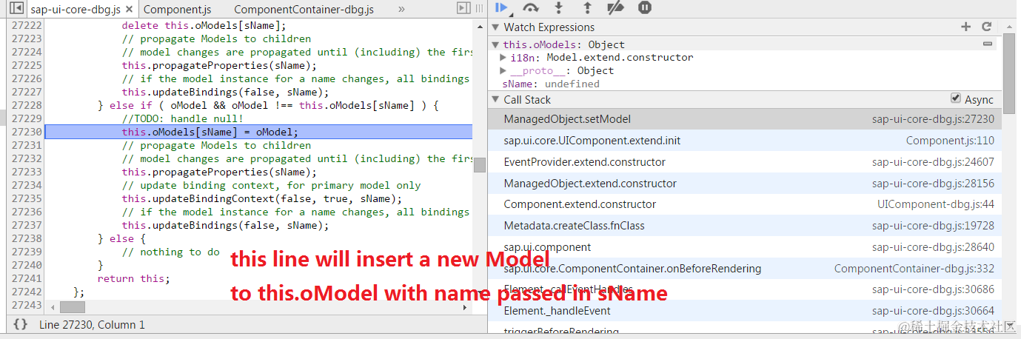The height and width of the screenshot is (339, 1021).
Task: Toggle pause on exceptions
Action: point(645,8)
